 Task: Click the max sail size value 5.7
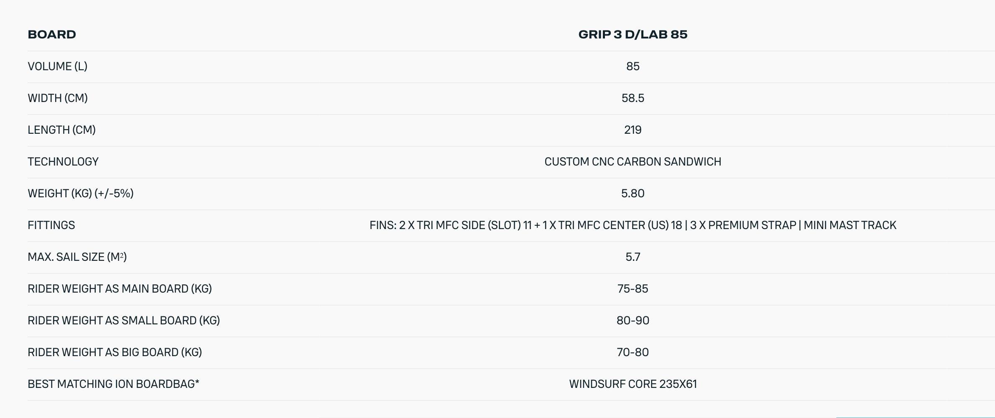[633, 257]
